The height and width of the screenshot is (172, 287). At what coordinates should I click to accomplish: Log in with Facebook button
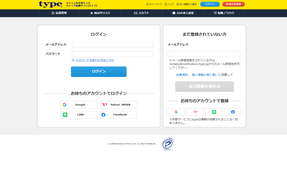click(x=119, y=115)
